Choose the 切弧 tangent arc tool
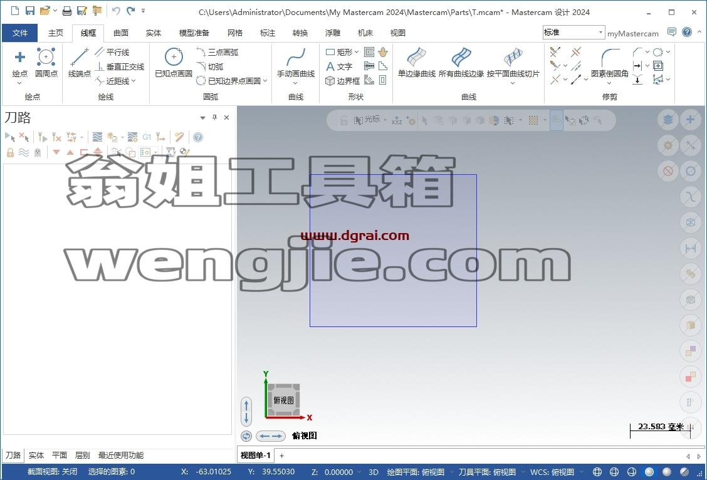Image resolution: width=707 pixels, height=480 pixels. tap(210, 66)
